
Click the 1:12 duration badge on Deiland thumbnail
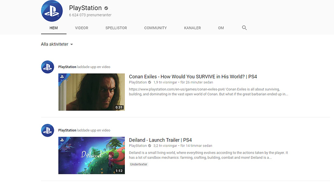click(x=119, y=170)
